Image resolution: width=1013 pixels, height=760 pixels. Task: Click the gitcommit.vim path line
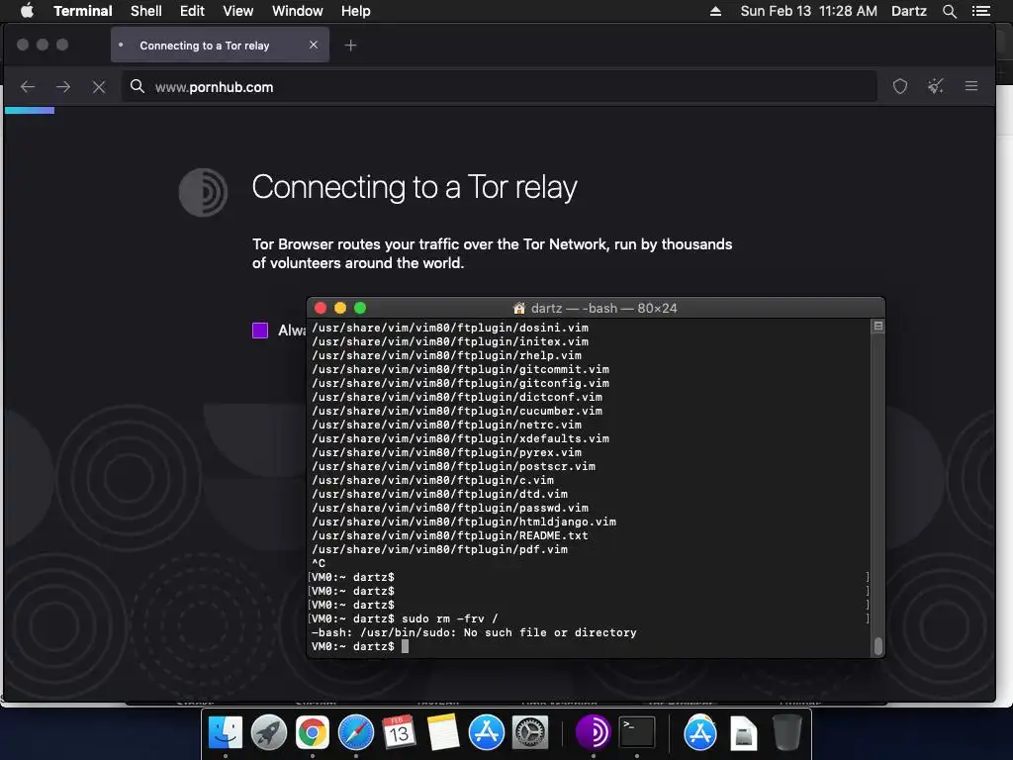461,369
